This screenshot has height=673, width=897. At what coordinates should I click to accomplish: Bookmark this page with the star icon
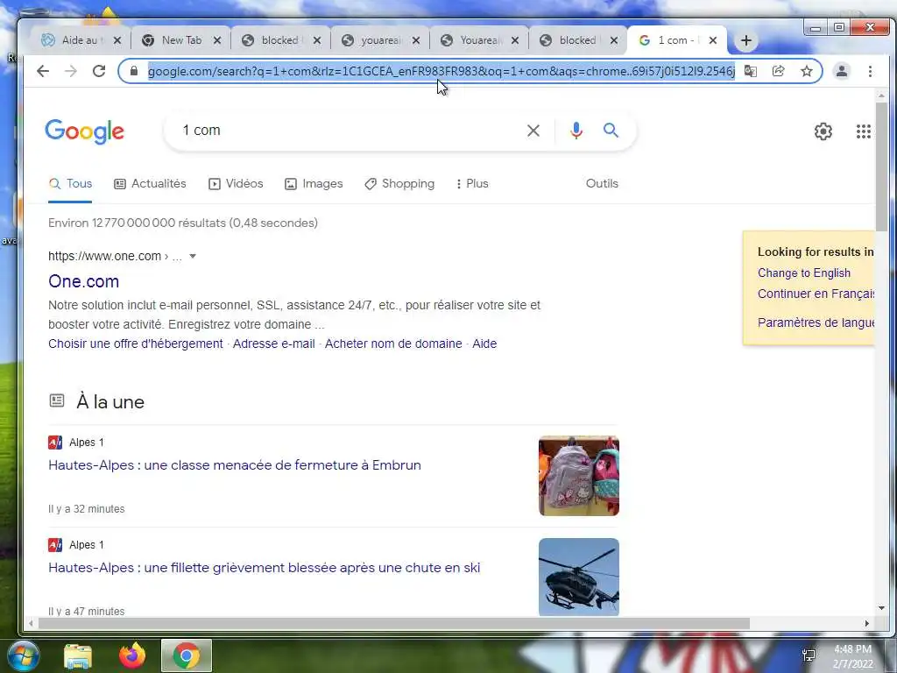(x=807, y=71)
